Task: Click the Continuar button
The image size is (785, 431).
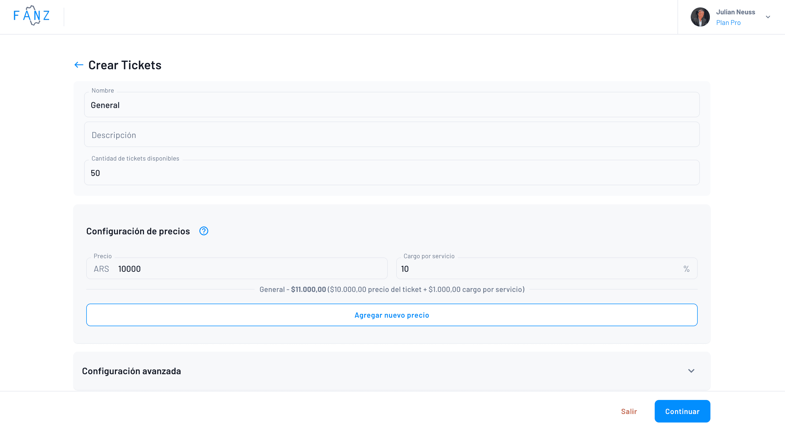Action: 682,411
